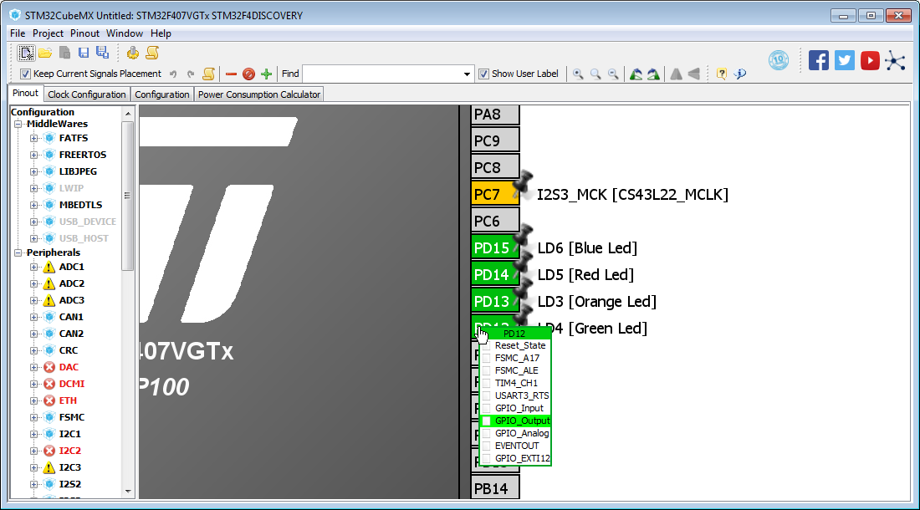Expand the ADC1 peripheral node
The width and height of the screenshot is (920, 510).
[x=34, y=268]
